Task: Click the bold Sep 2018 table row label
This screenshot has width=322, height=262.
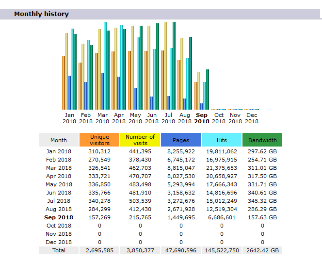Action: click(x=59, y=217)
